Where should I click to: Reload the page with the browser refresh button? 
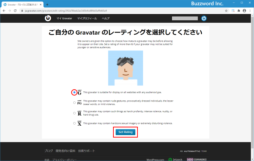15,11
